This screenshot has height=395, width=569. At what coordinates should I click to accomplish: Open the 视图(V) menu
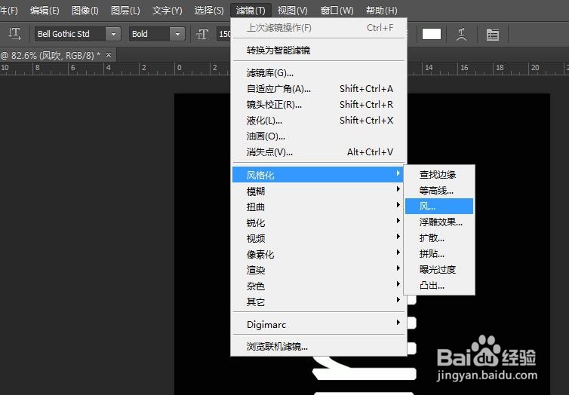(292, 10)
